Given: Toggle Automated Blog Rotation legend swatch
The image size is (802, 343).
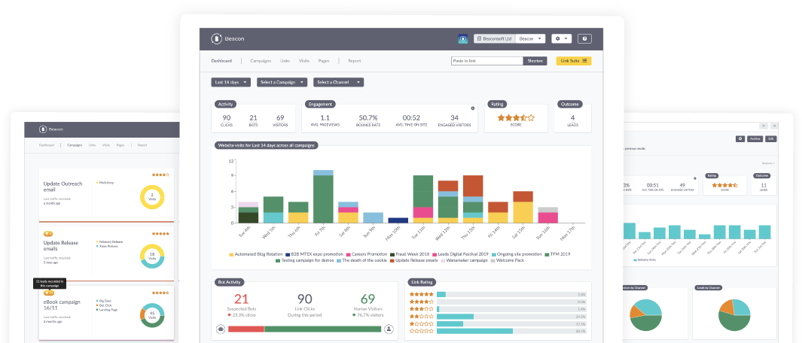Looking at the screenshot, I should click(x=231, y=254).
